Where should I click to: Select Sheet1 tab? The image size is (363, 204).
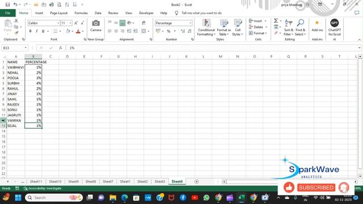click(125, 181)
